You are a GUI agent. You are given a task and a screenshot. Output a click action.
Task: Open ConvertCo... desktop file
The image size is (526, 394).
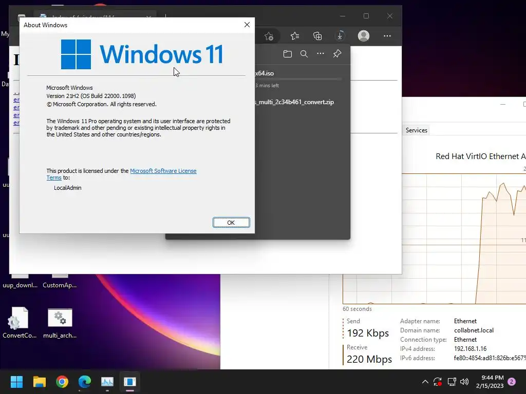[x=20, y=323]
